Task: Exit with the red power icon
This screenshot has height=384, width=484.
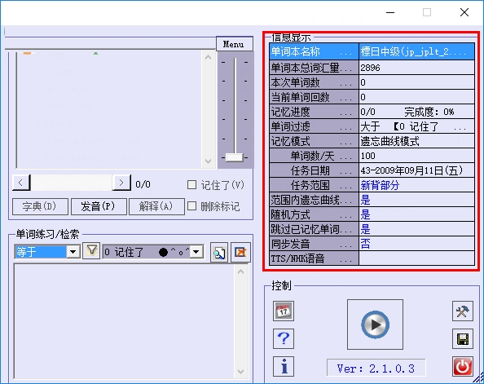Action: (463, 367)
